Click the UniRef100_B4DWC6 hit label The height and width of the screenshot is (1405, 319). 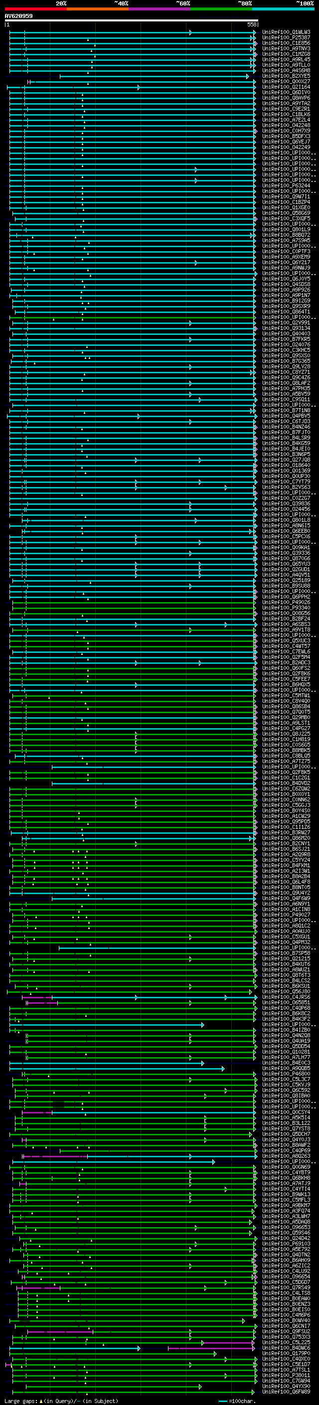pos(286,1348)
